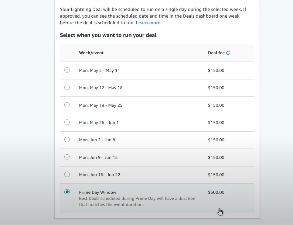This screenshot has height=225, width=293.
Task: Click the Mon, Jun 16 - Jun 22 label
Action: point(100,175)
